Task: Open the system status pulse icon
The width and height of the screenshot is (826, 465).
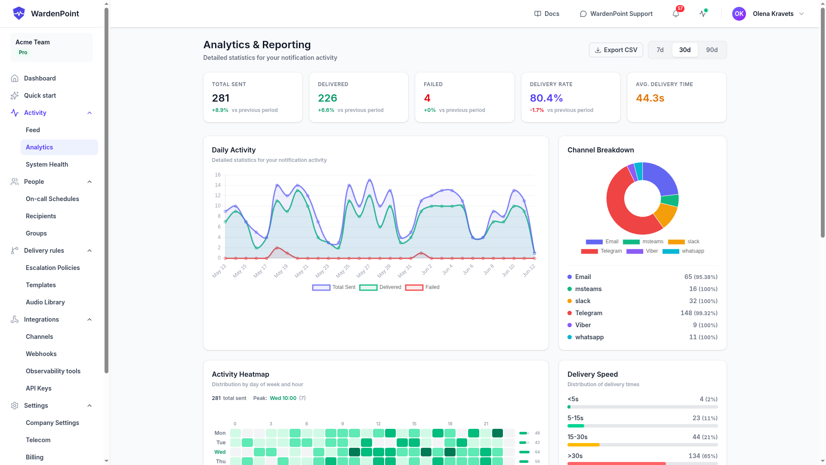Action: point(703,14)
